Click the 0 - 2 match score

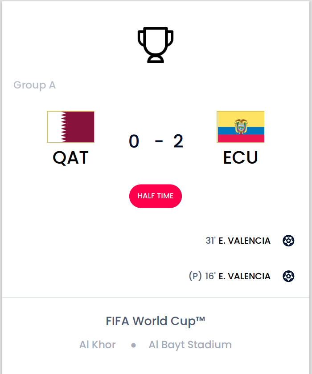(156, 141)
